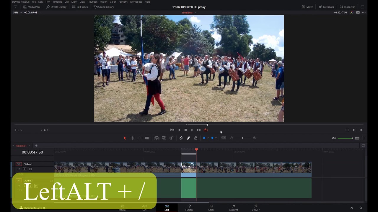Disable the Video 1 track
This screenshot has width=378, height=212.
[30, 169]
